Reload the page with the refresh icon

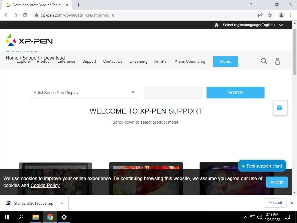pos(25,15)
